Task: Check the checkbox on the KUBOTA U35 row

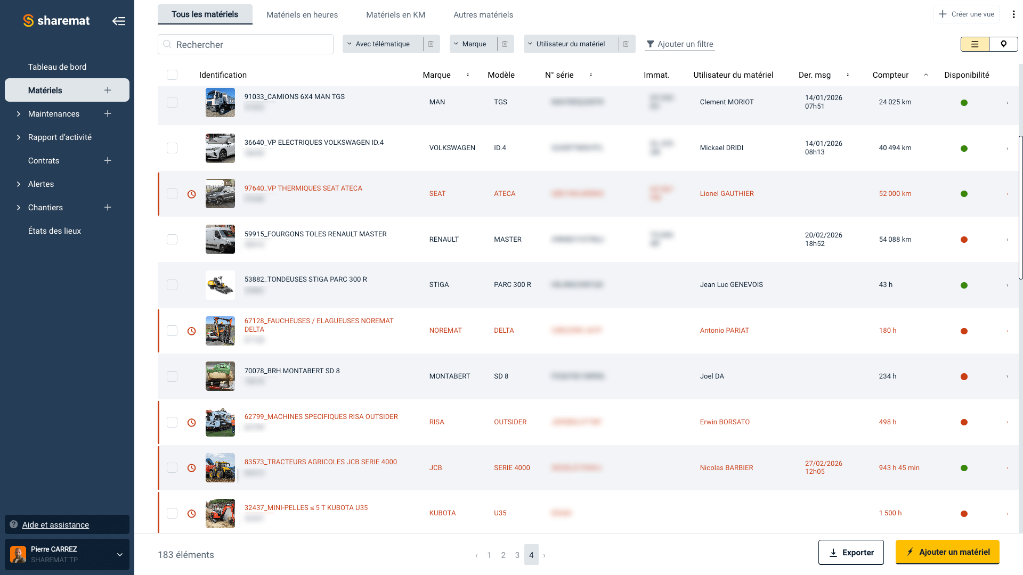Action: (x=172, y=513)
